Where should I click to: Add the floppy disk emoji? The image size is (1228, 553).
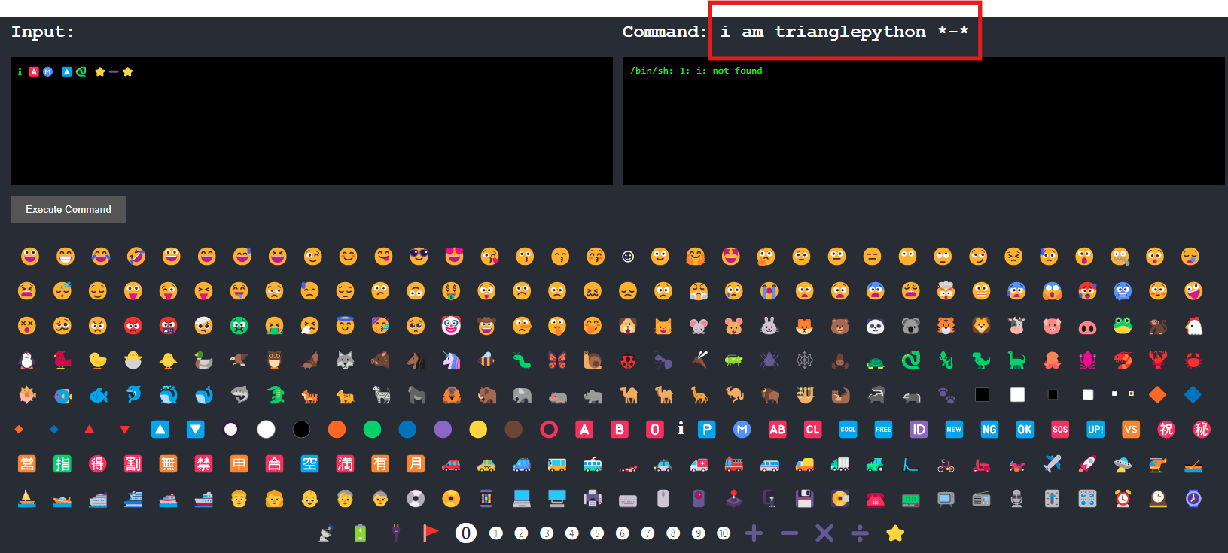click(804, 498)
